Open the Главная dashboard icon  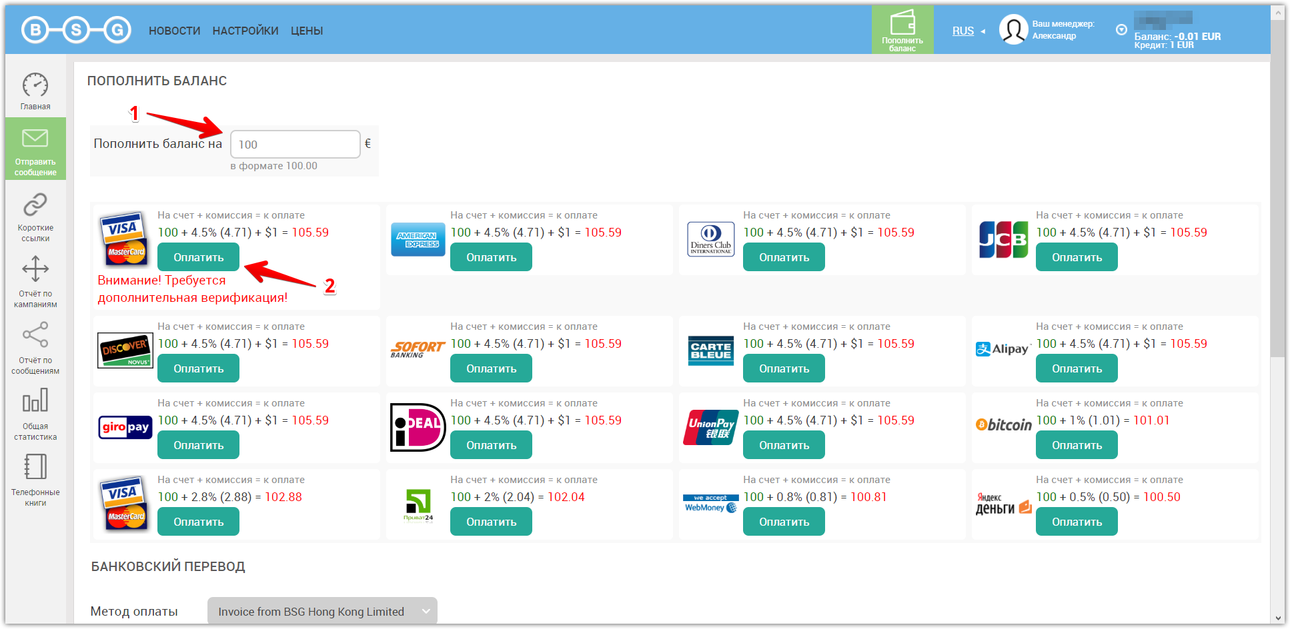point(35,85)
